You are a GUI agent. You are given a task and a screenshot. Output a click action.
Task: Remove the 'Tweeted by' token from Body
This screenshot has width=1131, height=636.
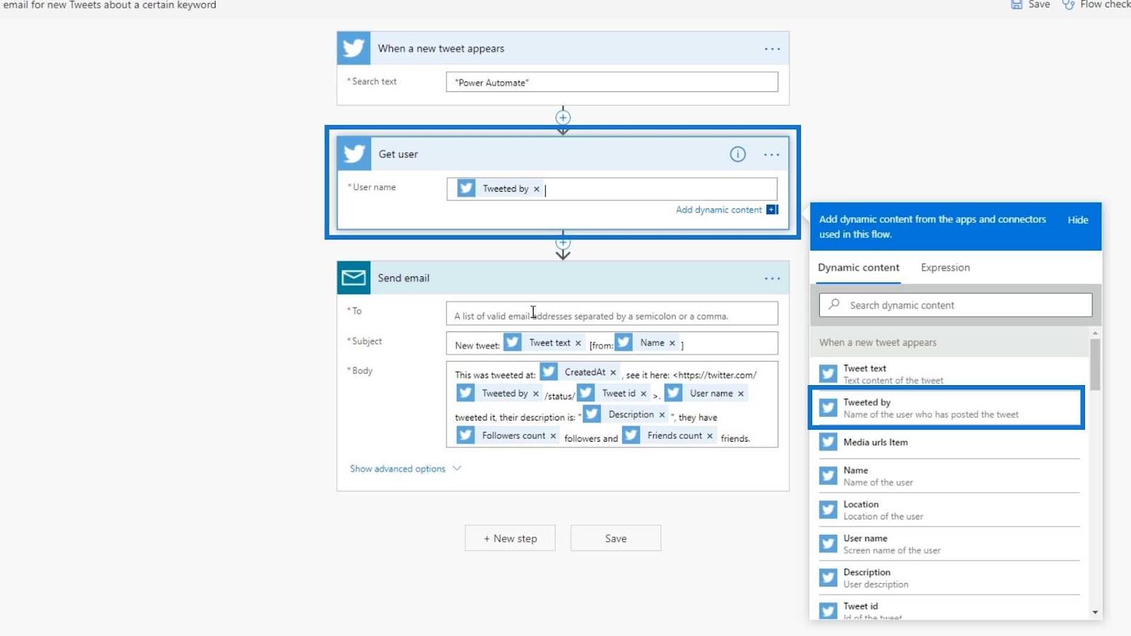536,394
